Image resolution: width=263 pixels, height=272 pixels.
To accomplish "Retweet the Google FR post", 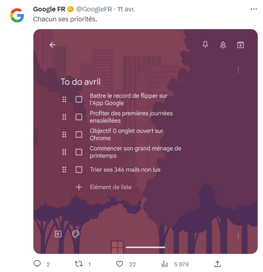I will [x=79, y=264].
